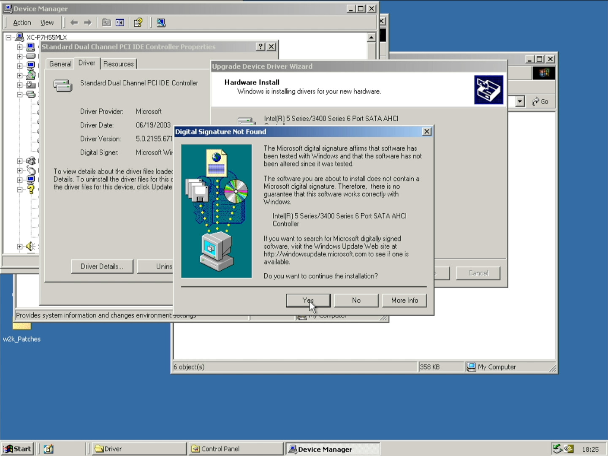Select the DVD/CD-ROM drives disc icon in tree
608x456 pixels.
click(x=30, y=75)
